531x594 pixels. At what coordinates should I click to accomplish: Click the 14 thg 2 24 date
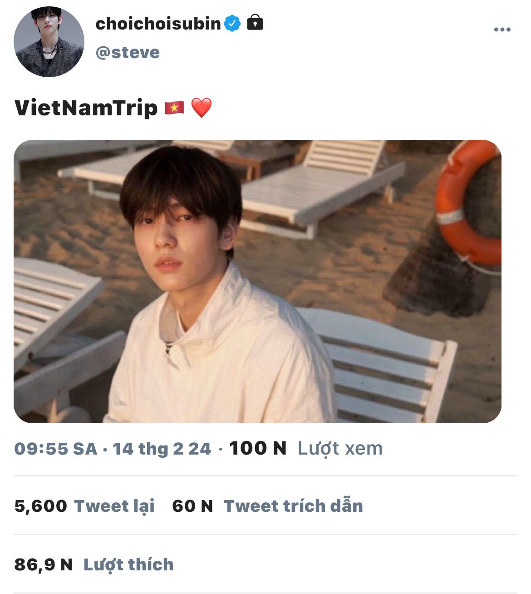click(x=162, y=449)
